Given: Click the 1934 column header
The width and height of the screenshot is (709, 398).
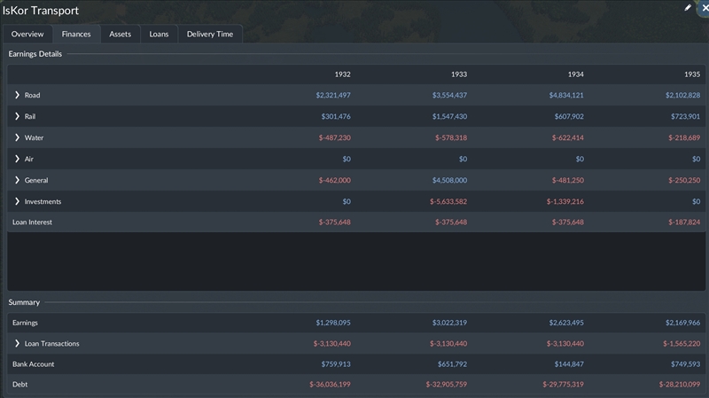Looking at the screenshot, I should pyautogui.click(x=575, y=74).
